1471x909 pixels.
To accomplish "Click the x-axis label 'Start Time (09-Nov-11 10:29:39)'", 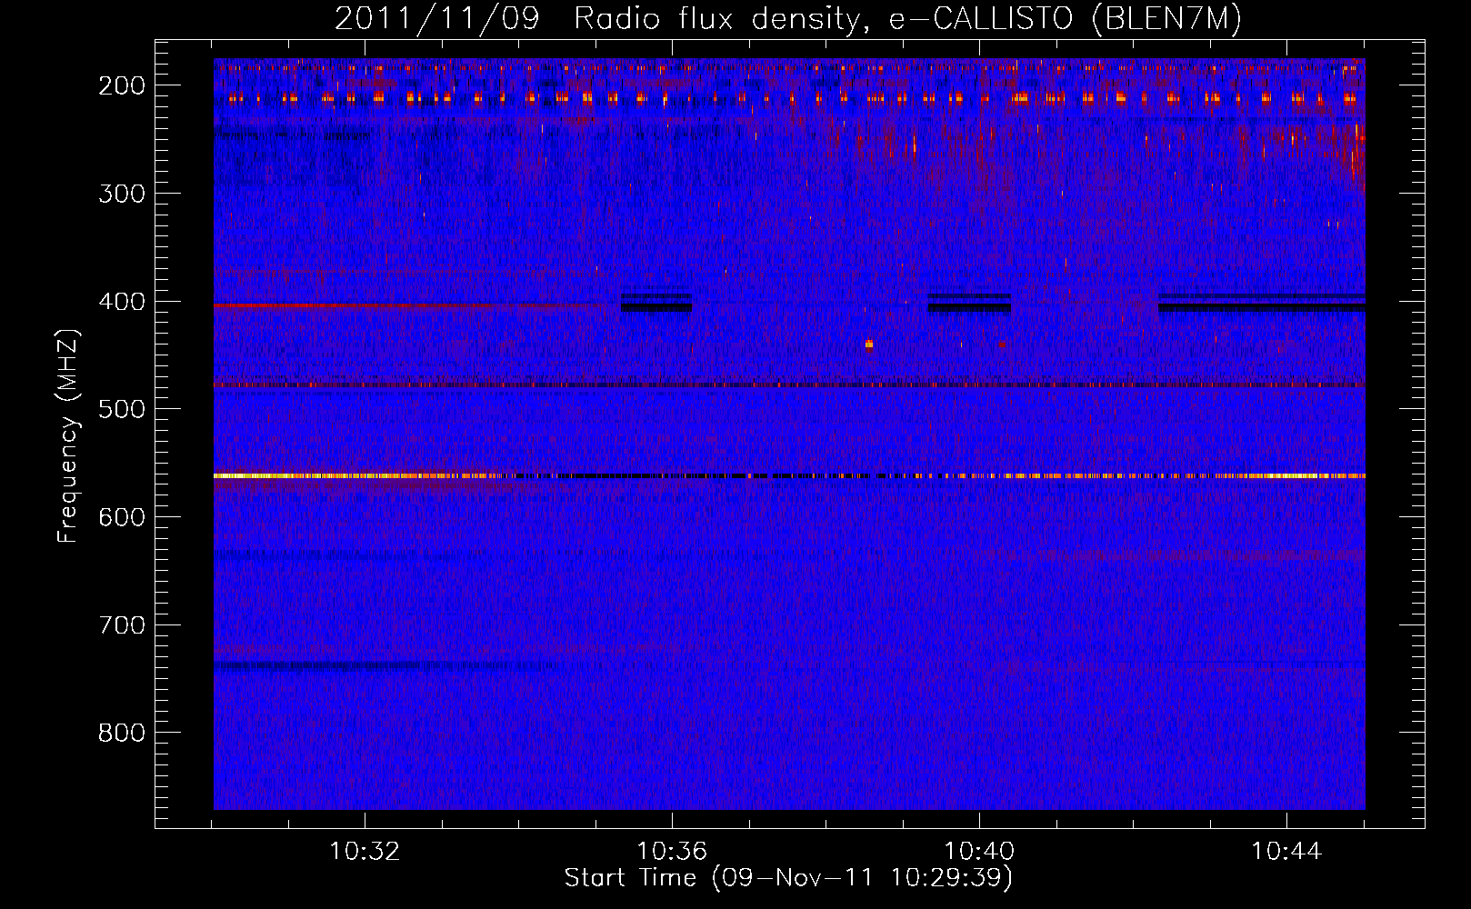I will click(788, 878).
